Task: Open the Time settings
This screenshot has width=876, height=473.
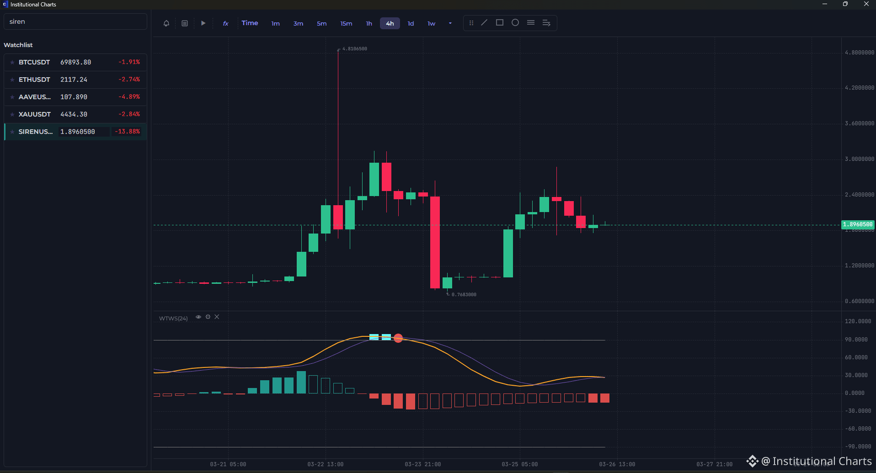Action: 250,23
